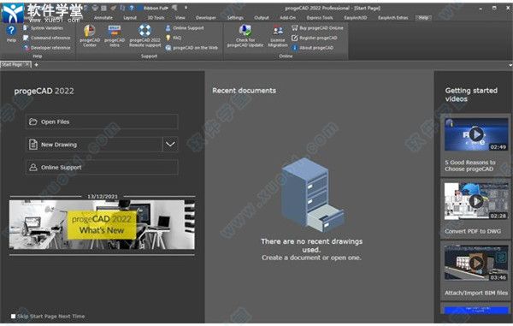Close the Start Page tab

click(x=27, y=64)
